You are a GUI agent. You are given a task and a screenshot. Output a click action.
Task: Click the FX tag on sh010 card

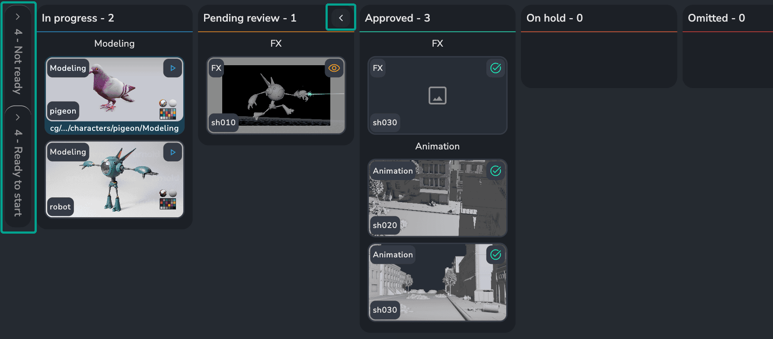tap(216, 68)
